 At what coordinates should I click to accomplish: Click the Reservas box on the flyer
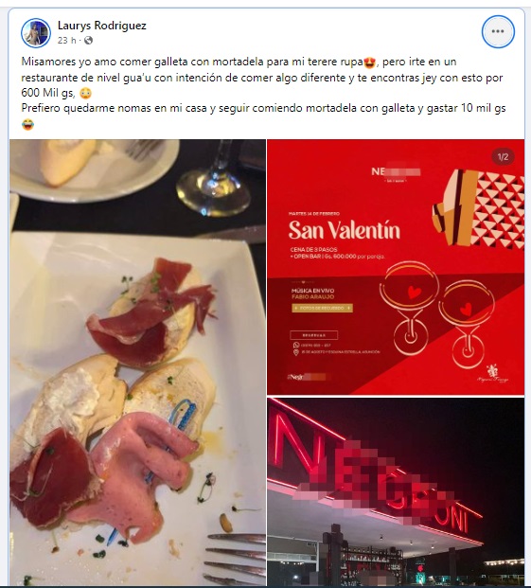click(313, 335)
